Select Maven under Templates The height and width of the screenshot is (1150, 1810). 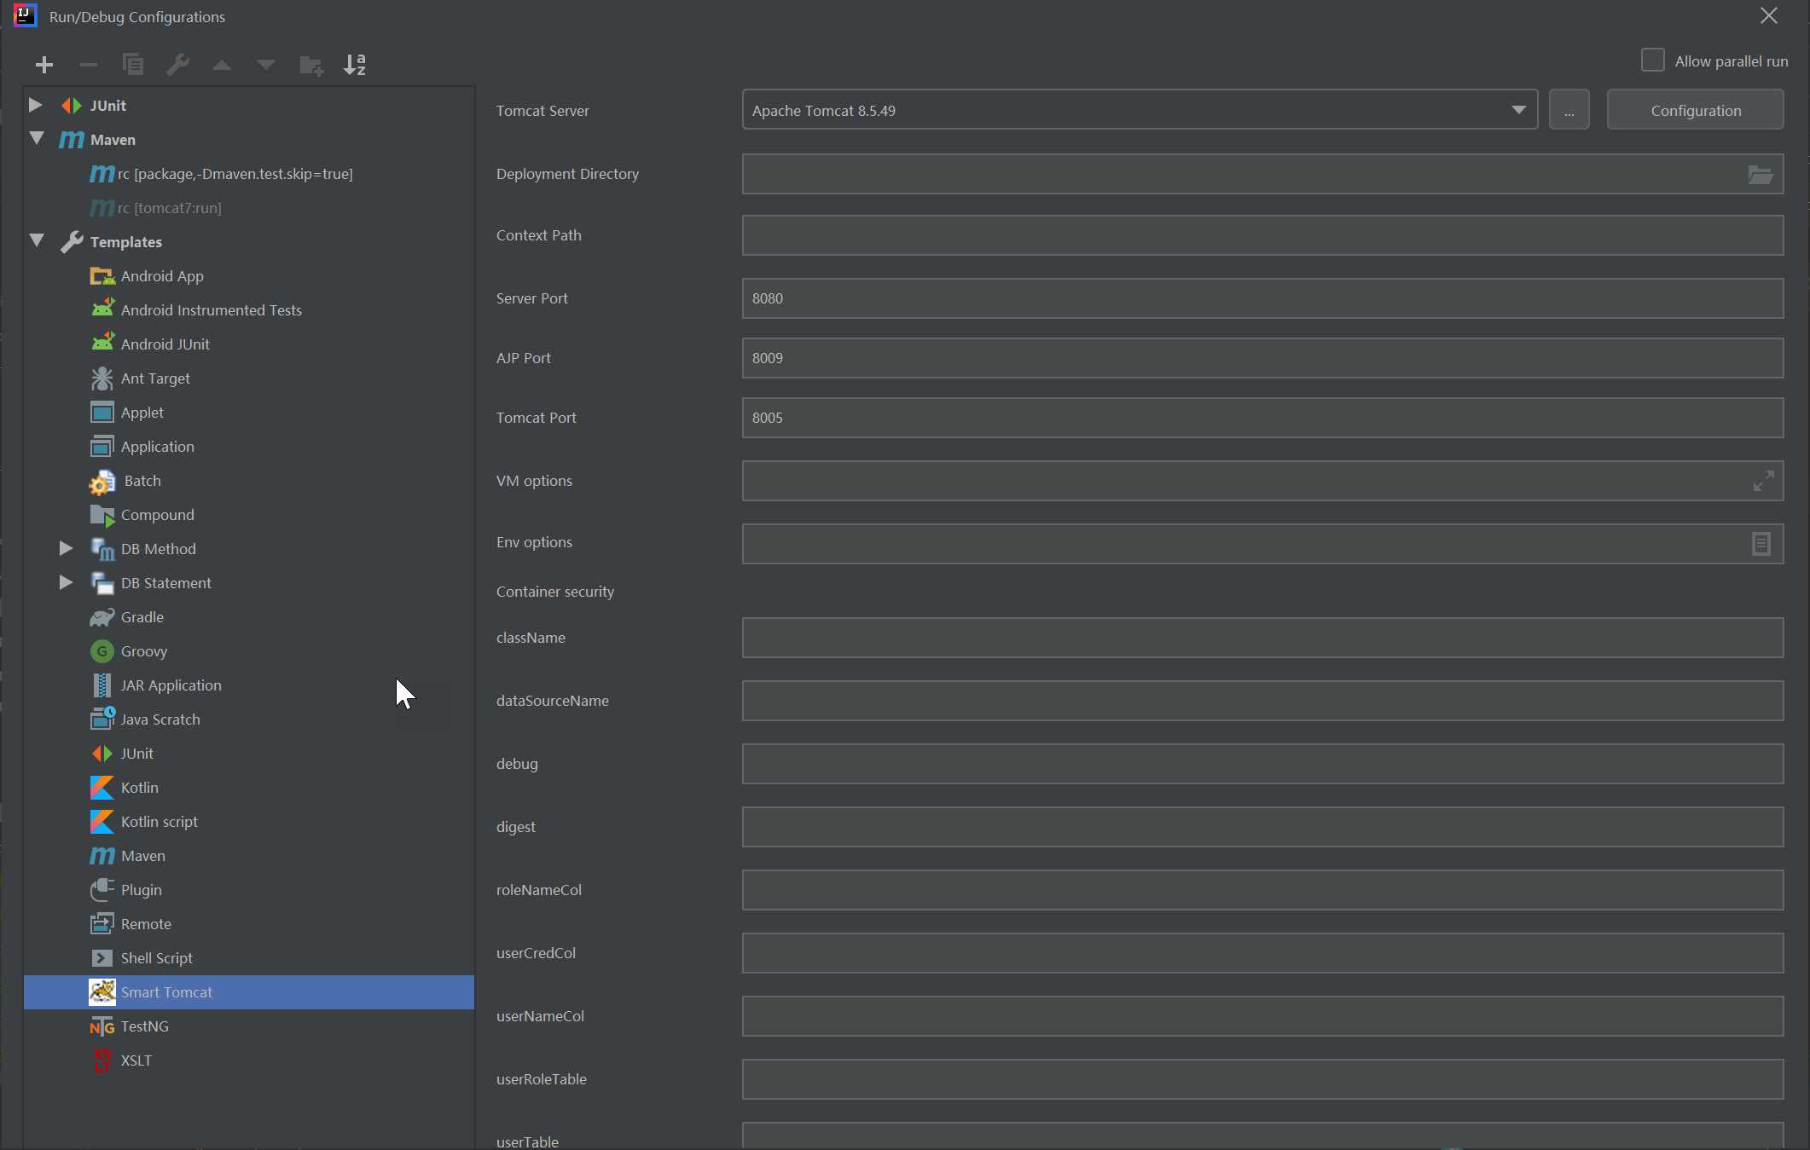(x=142, y=856)
